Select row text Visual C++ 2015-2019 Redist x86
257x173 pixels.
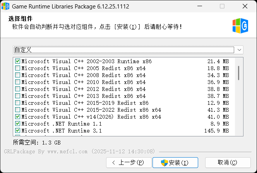(85, 103)
